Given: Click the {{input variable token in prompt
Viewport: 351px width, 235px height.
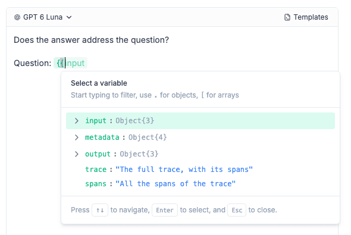Looking at the screenshot, I should point(71,63).
